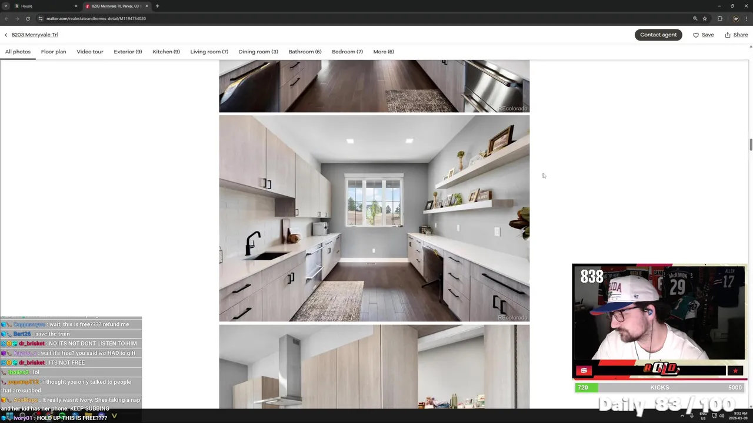
Task: Bookmark this page with the star icon
Action: (705, 18)
